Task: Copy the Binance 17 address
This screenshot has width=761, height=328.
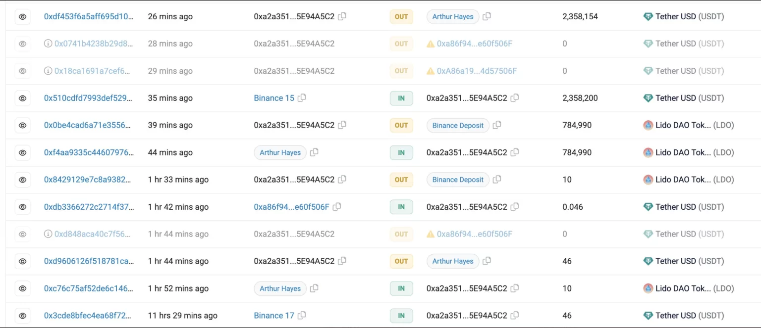Action: [302, 316]
